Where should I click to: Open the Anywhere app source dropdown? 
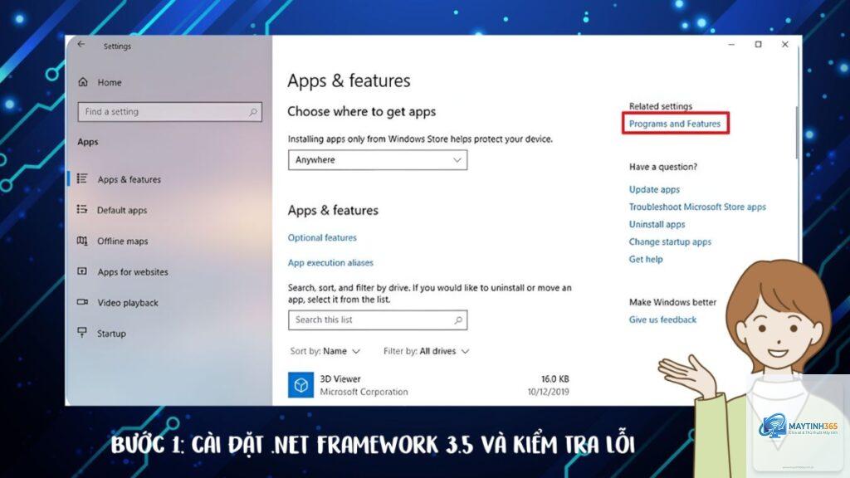(378, 160)
